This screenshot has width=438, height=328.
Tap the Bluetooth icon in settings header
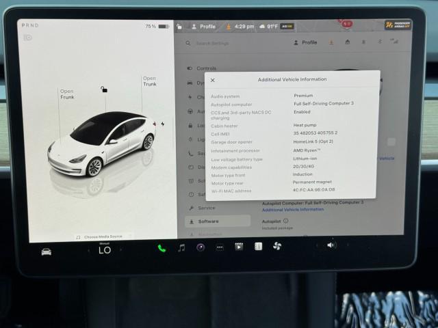tap(380, 42)
